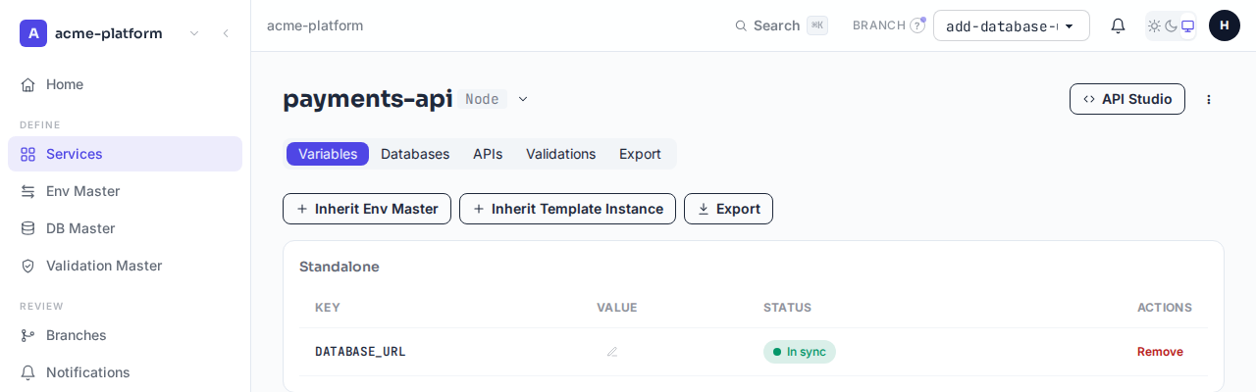Switch to light theme sun icon
1256x392 pixels.
[x=1155, y=25]
